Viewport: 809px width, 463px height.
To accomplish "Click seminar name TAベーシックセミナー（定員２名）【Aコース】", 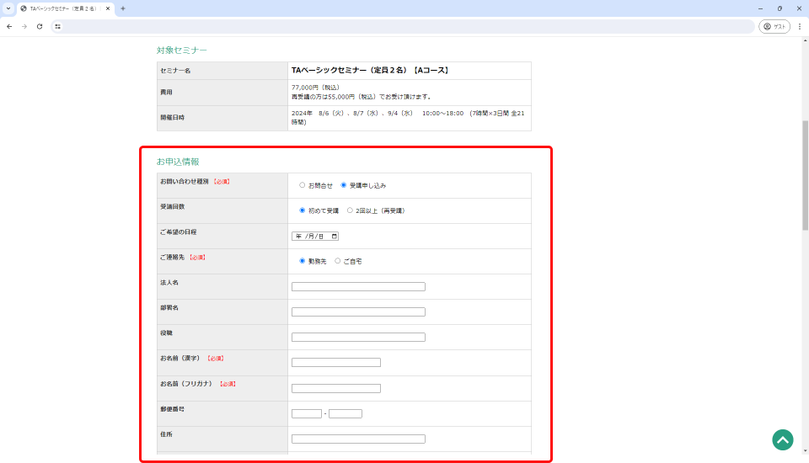I will 370,70.
